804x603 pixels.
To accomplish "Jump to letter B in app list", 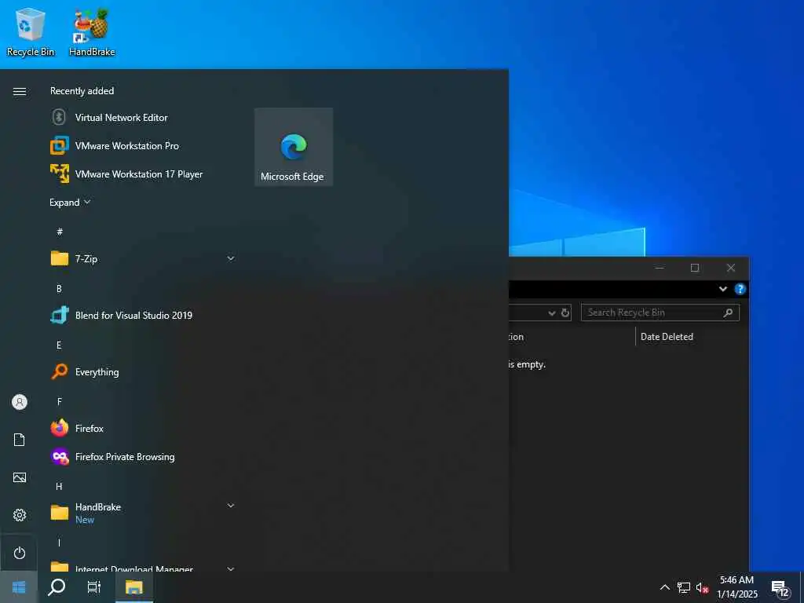I will 59,289.
